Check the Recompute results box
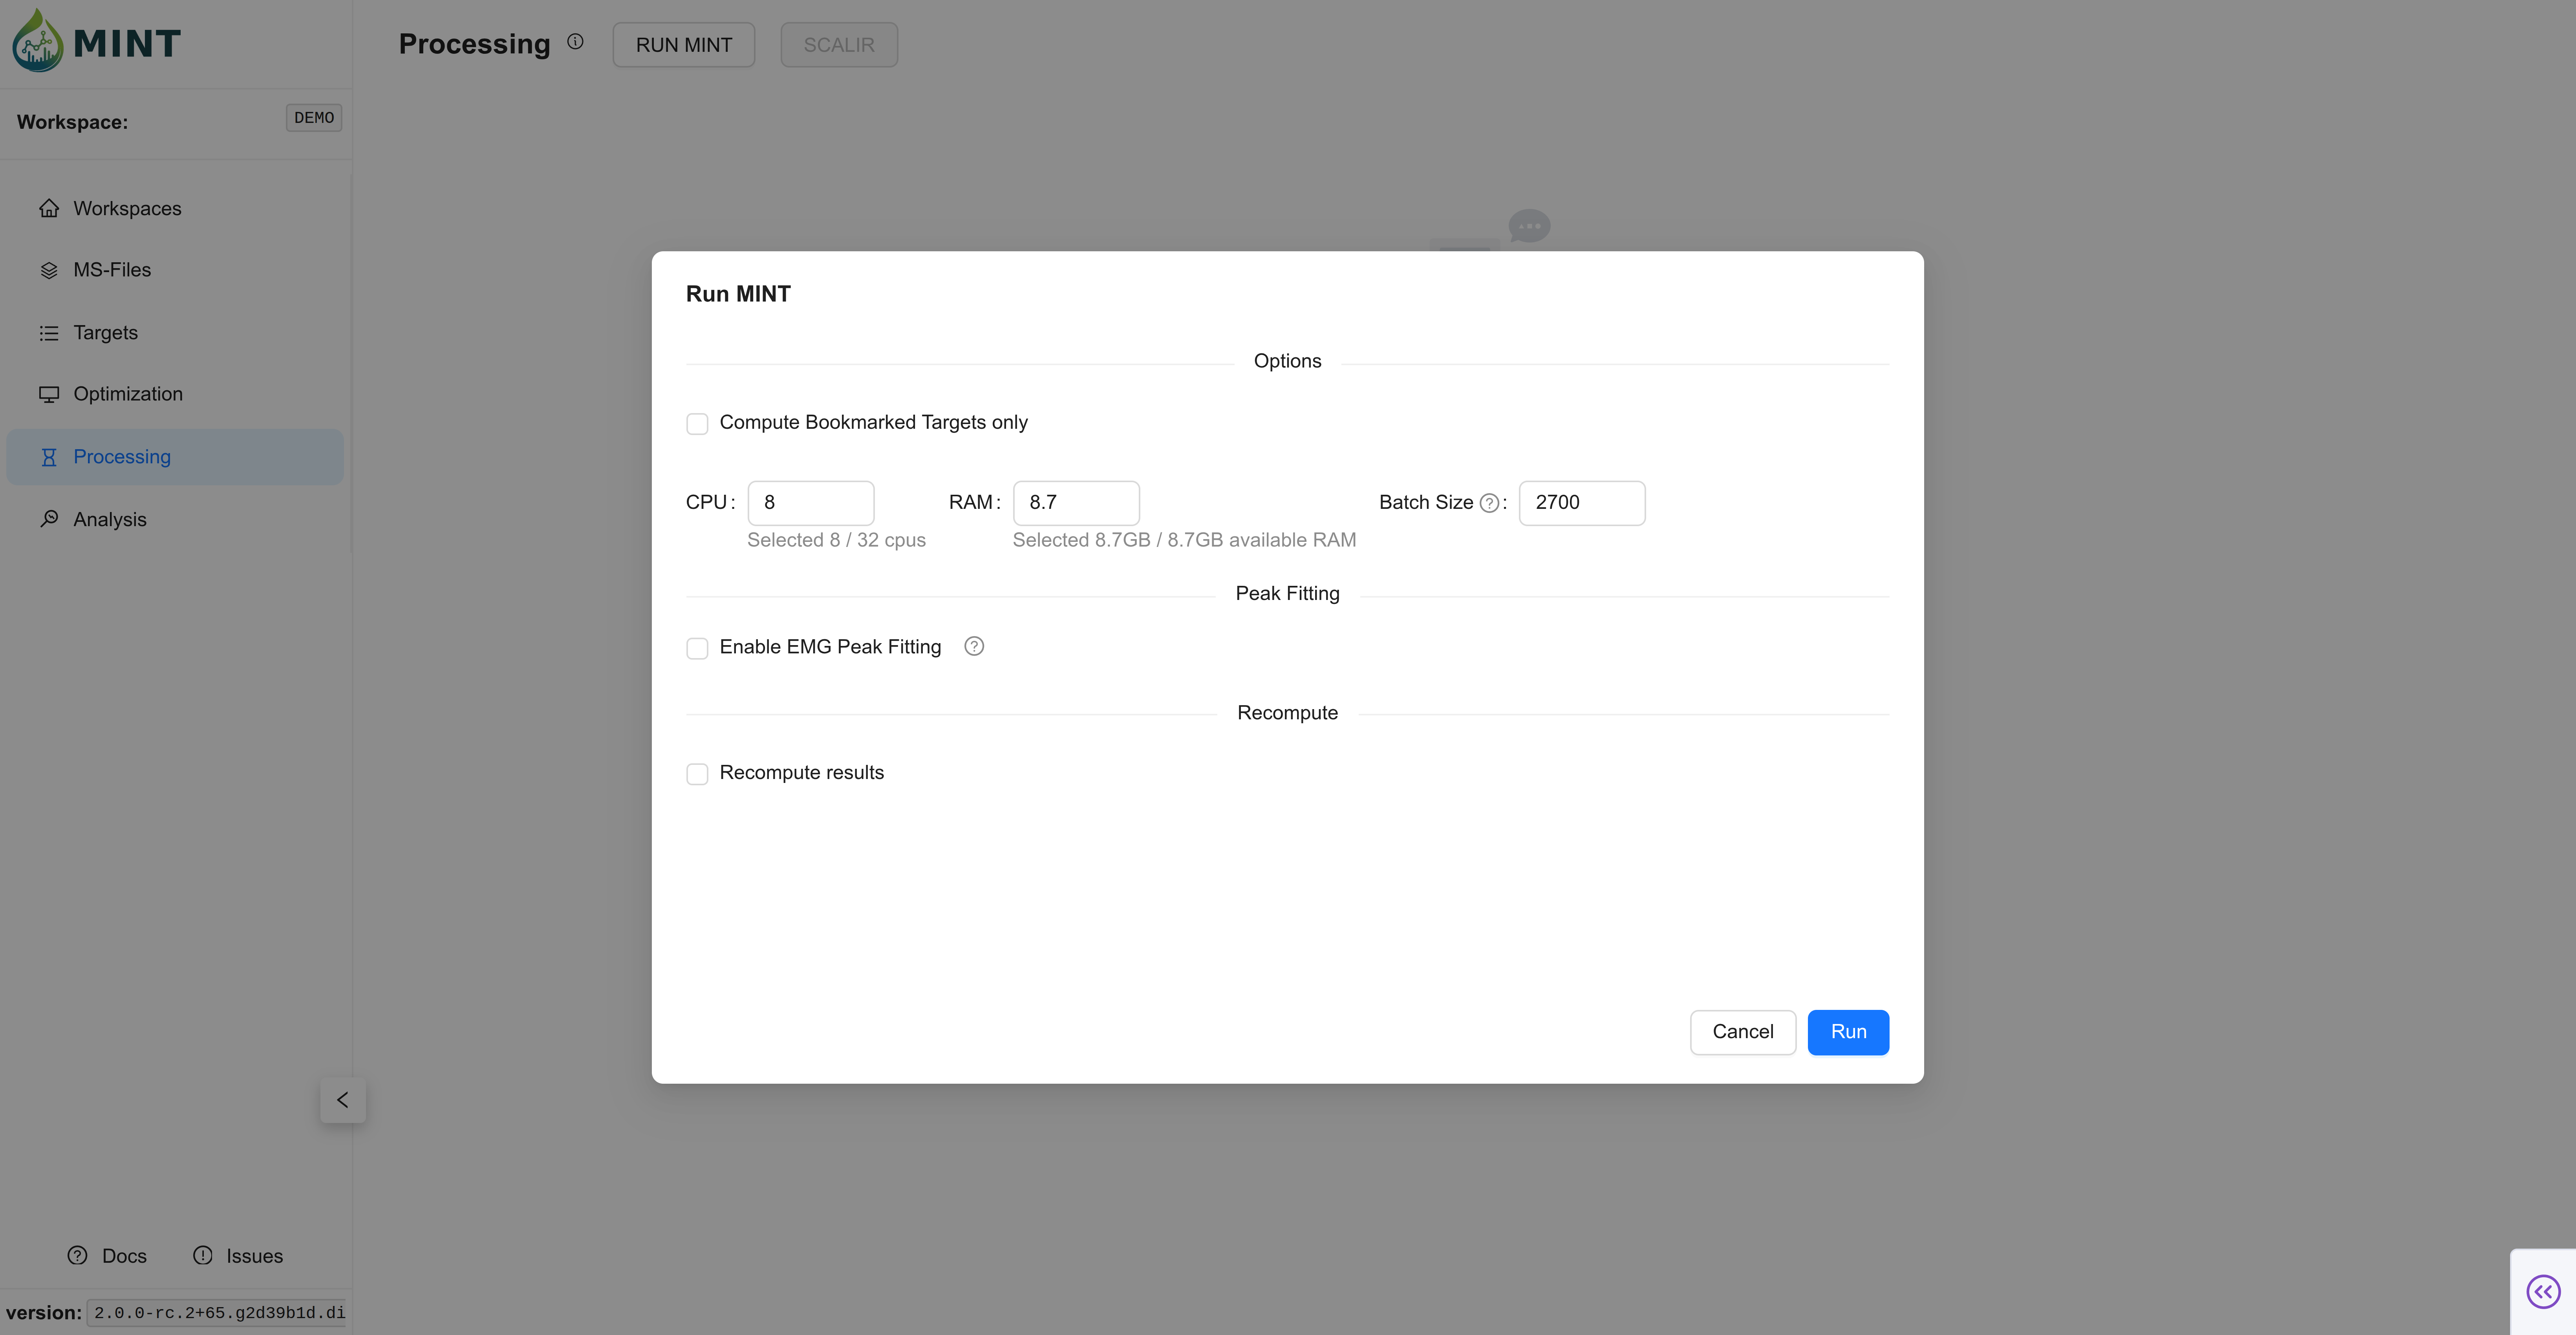Viewport: 2576px width, 1335px height. [x=697, y=774]
